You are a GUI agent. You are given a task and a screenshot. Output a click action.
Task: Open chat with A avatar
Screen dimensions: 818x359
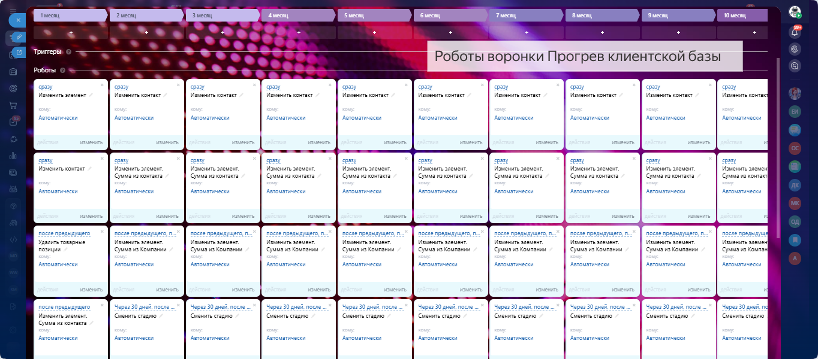pyautogui.click(x=795, y=258)
